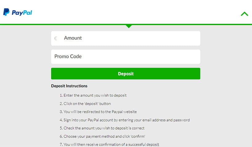252x147 pixels.
Task: Select step 4 about signing into PayPal
Action: coord(125,120)
